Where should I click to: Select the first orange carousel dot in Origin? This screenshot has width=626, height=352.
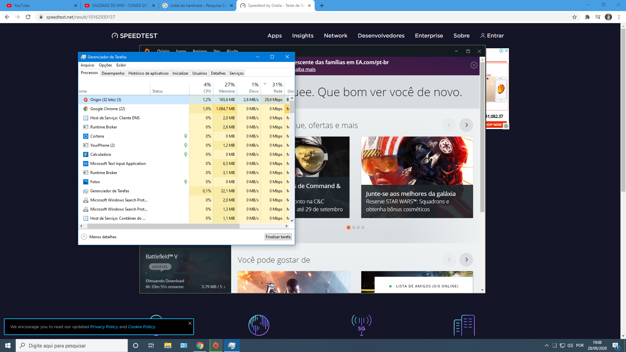[349, 227]
